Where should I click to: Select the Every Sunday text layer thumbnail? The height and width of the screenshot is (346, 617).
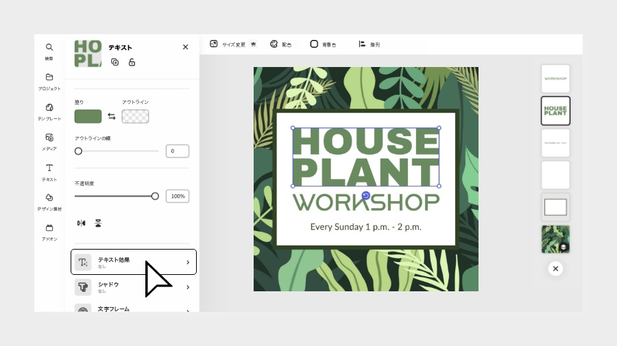[x=555, y=143]
